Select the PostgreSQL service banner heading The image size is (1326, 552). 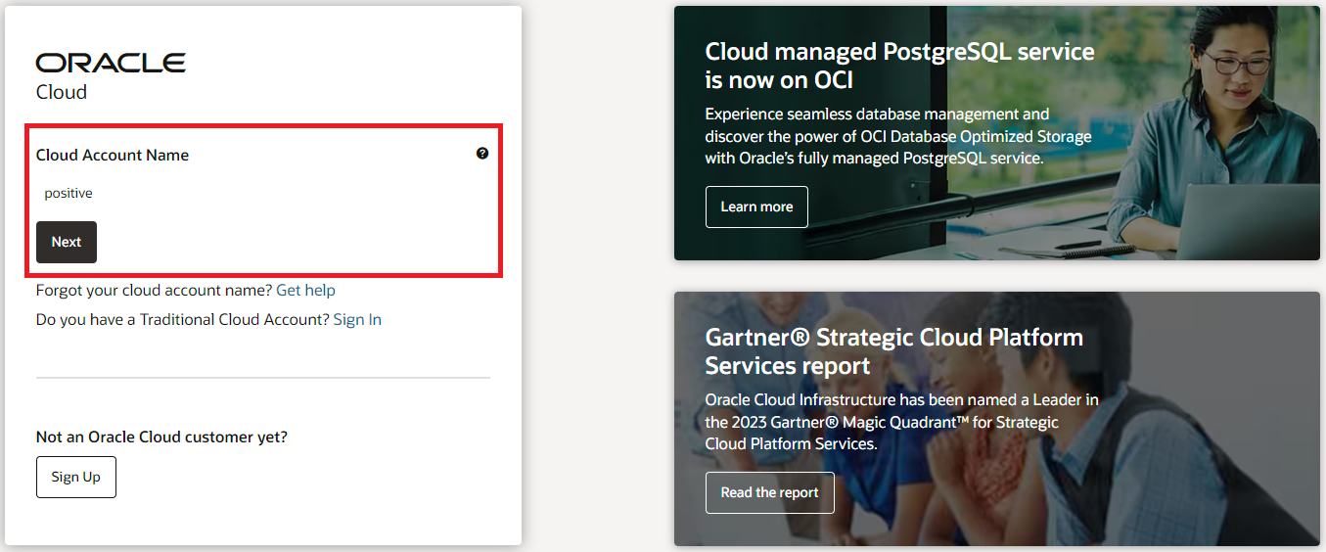tap(899, 66)
